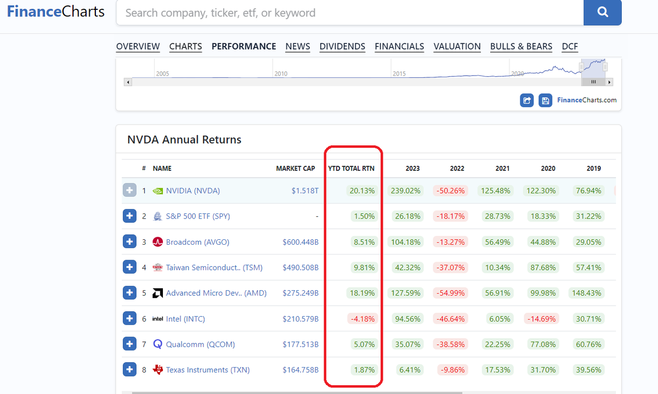Open the Broadcom (AVGO) link
The image size is (658, 394).
coord(198,242)
